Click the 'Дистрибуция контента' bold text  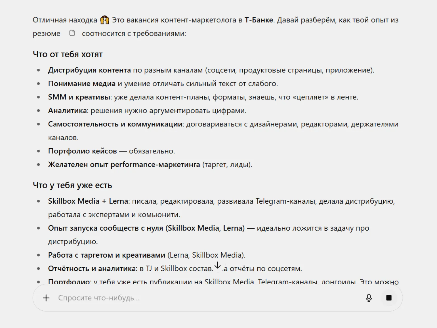(x=89, y=70)
